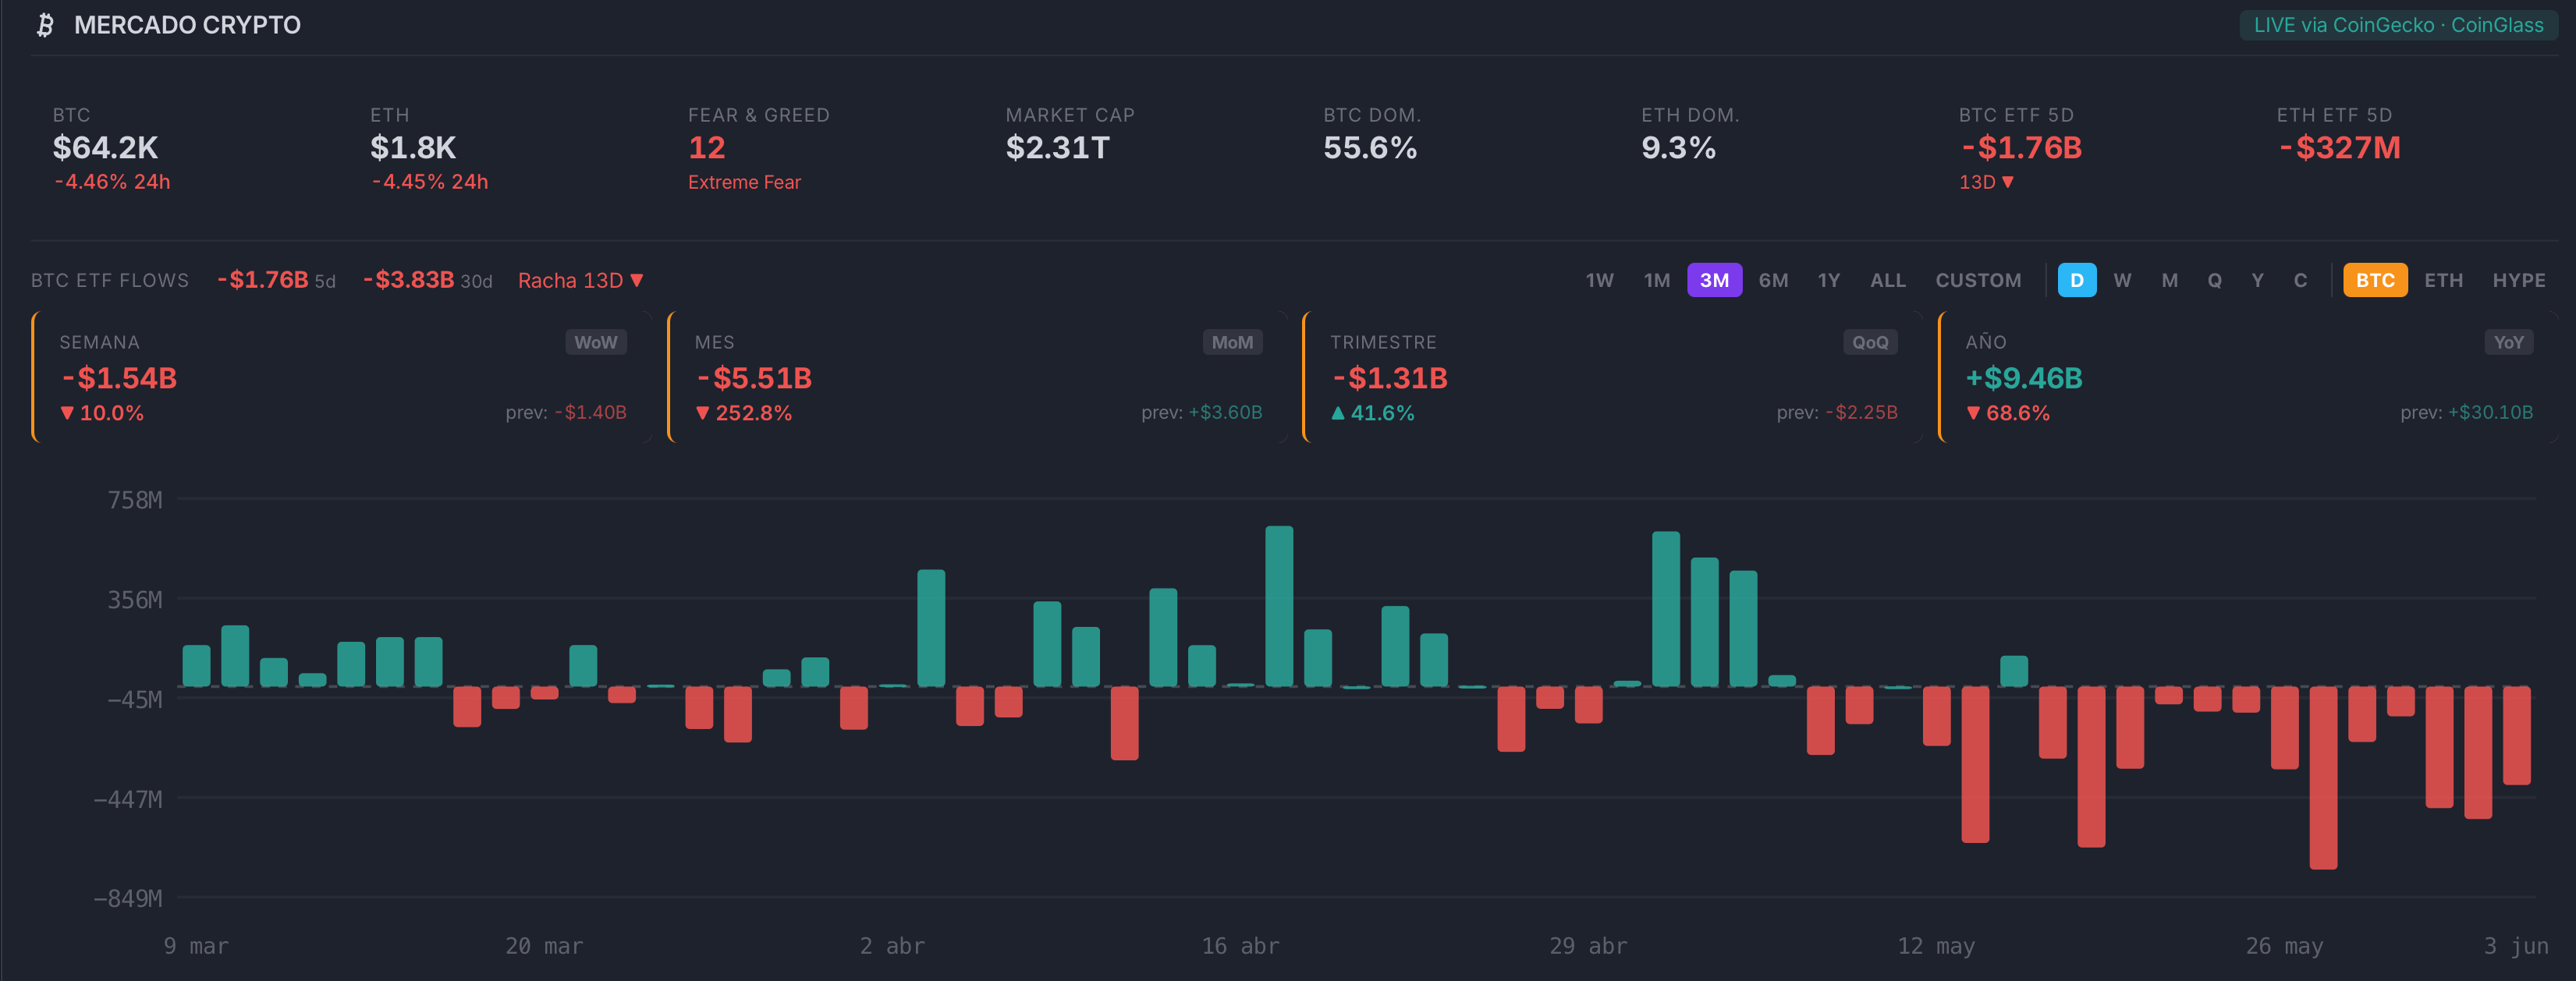This screenshot has height=981, width=2576.
Task: Switch to the HYPE asset tab
Action: point(2518,280)
